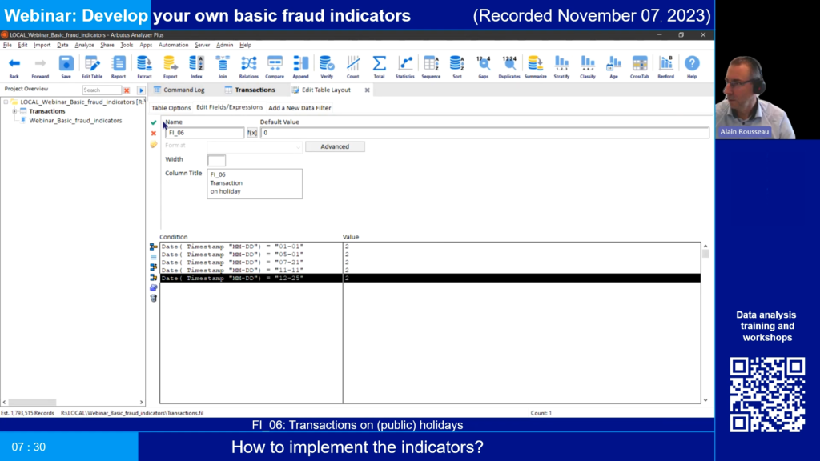
Task: Select the condition row with "01-01"
Action: coord(430,247)
